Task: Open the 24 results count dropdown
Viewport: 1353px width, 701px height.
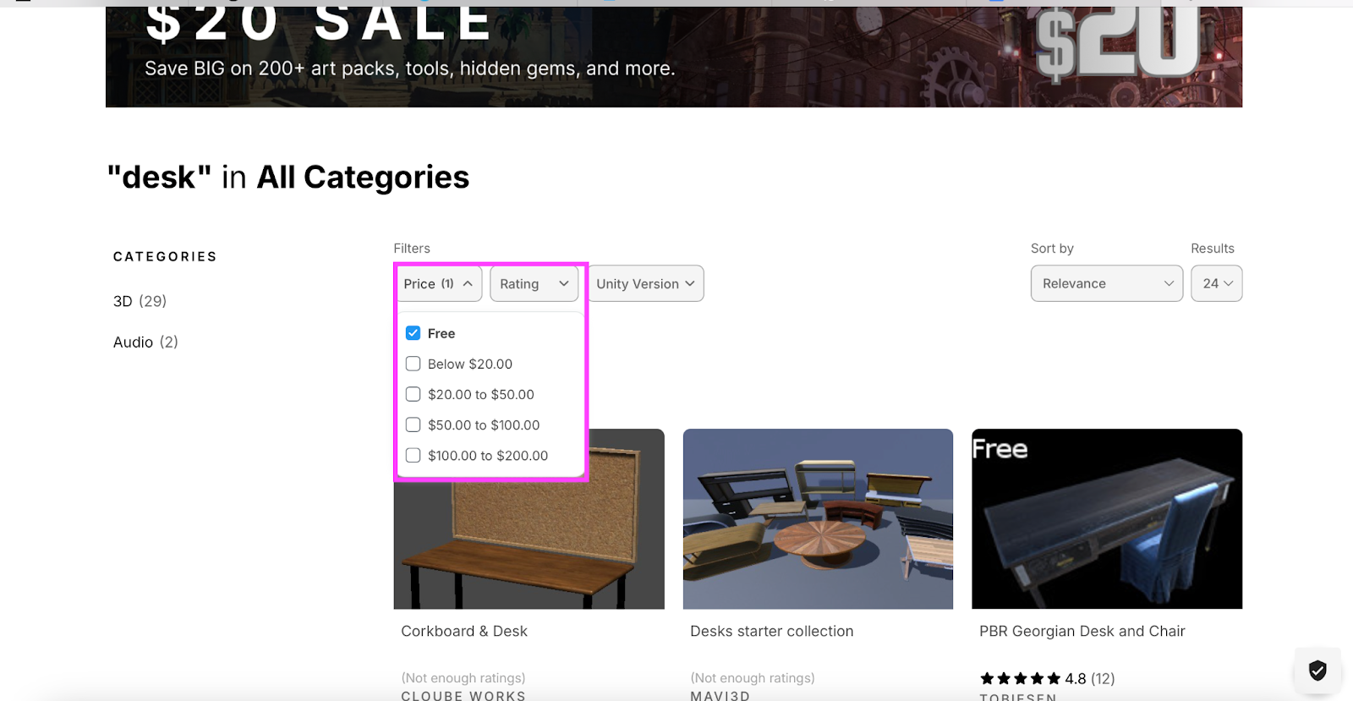Action: pyautogui.click(x=1216, y=283)
